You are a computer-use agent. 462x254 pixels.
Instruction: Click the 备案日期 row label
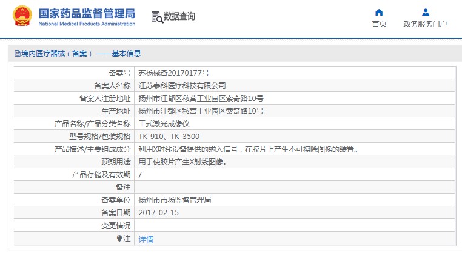[x=116, y=213]
